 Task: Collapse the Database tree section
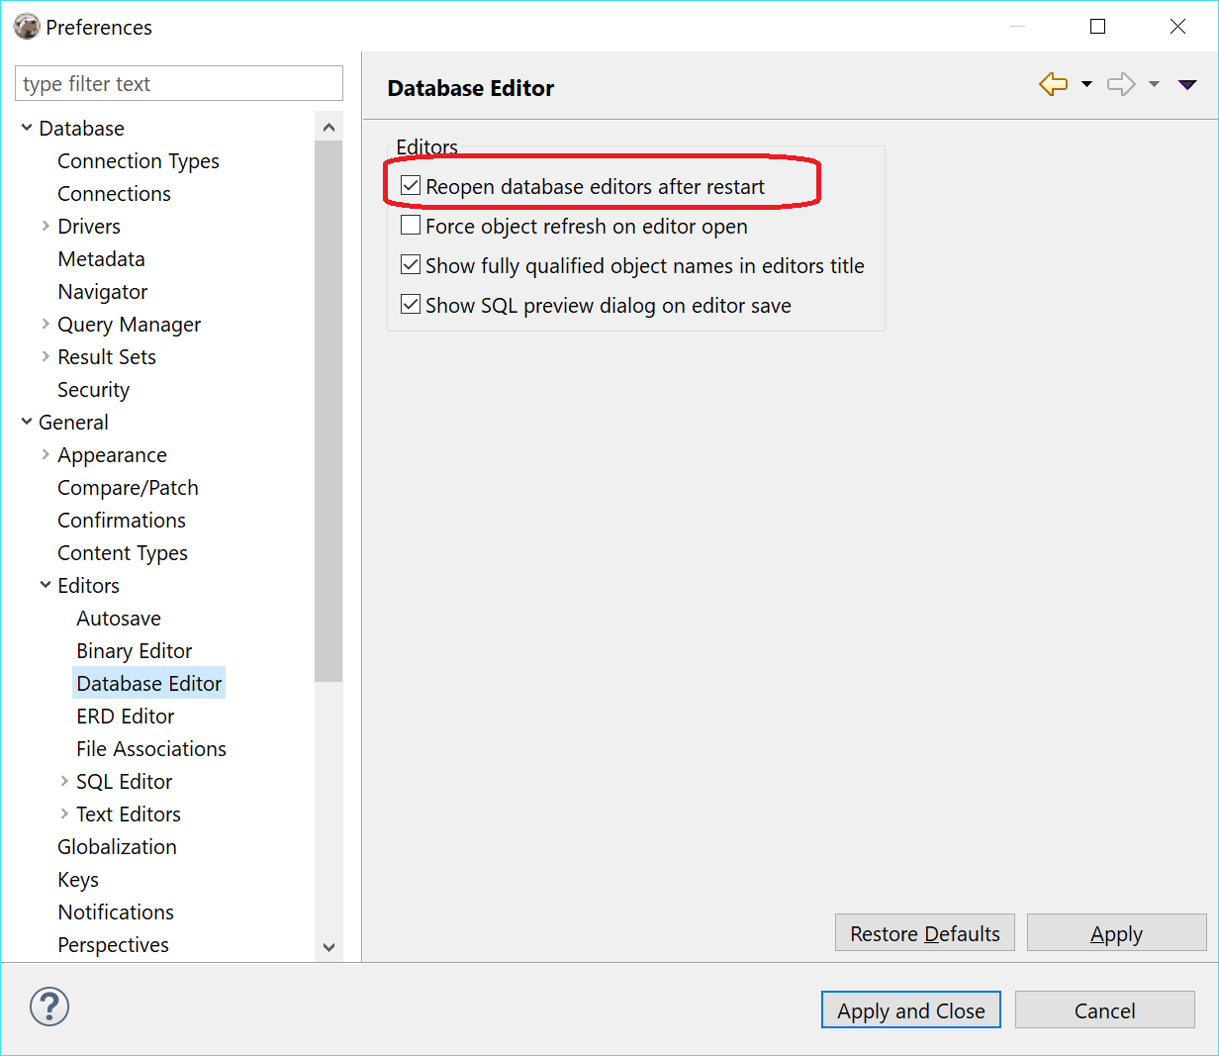pos(27,128)
